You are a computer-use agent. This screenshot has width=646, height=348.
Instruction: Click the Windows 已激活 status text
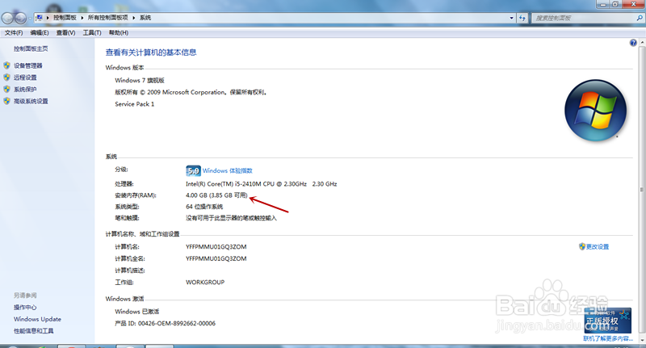tap(136, 312)
